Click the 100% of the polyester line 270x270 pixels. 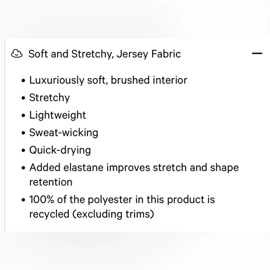[122, 200]
